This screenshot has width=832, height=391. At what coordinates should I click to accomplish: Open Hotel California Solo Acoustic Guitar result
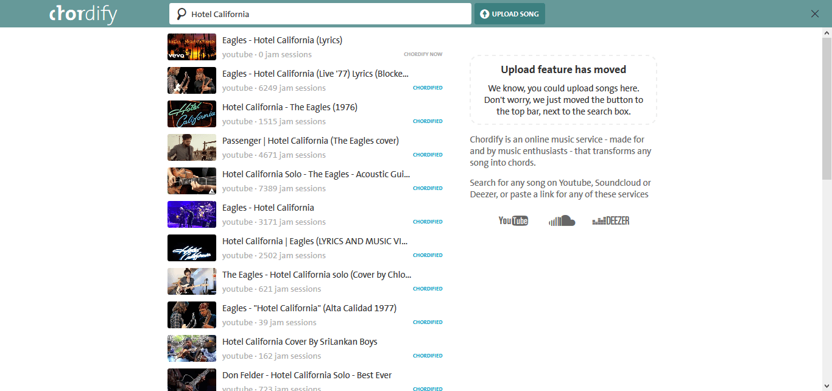(316, 174)
